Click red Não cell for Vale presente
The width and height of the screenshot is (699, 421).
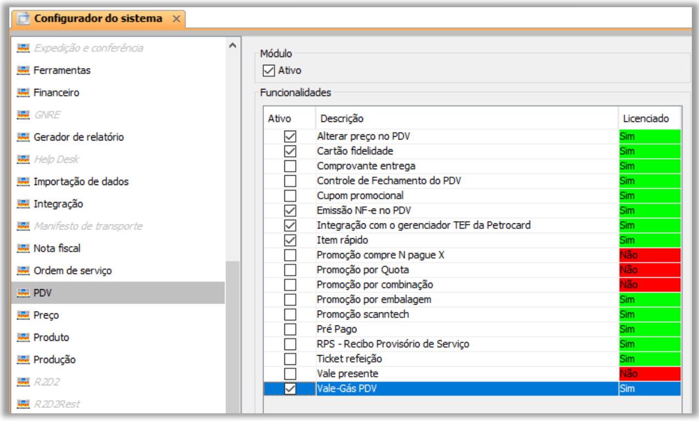(x=649, y=374)
